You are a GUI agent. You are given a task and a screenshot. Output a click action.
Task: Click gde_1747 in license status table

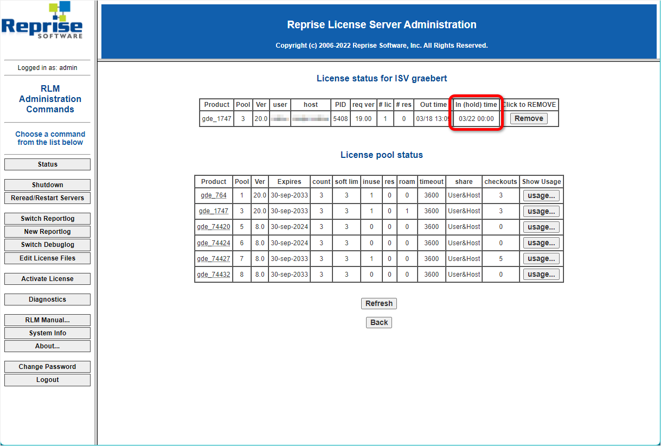tap(217, 119)
